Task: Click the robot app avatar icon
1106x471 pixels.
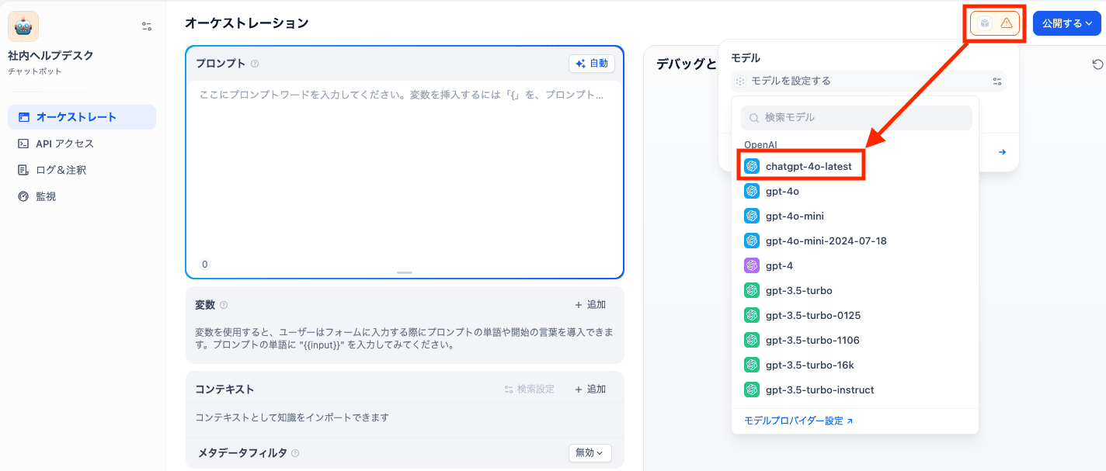Action: point(23,26)
